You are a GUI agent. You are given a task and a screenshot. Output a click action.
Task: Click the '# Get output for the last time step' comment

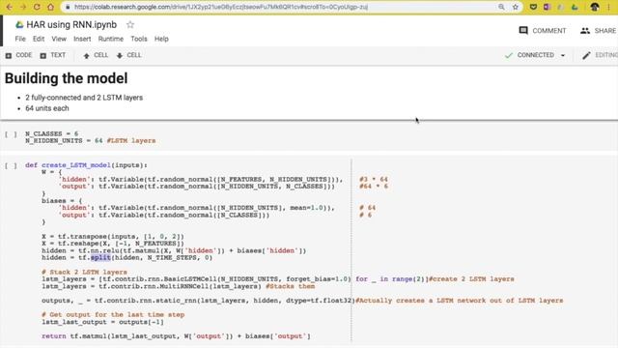tap(113, 314)
